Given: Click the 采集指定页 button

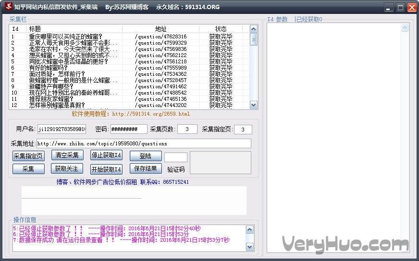Looking at the screenshot, I should pyautogui.click(x=28, y=156).
